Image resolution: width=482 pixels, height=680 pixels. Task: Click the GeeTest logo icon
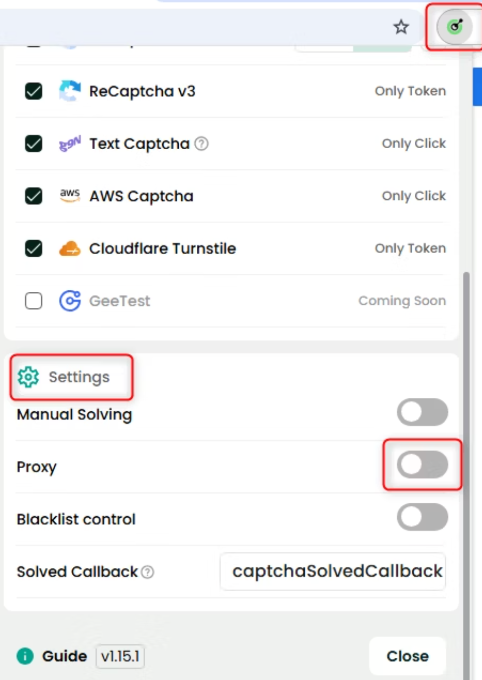coord(70,301)
